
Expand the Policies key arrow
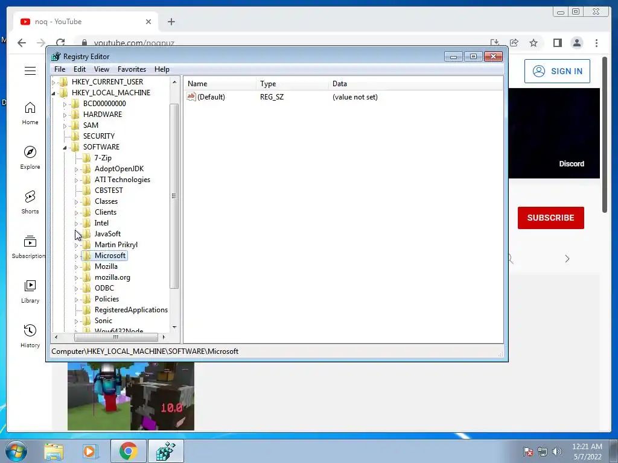click(77, 300)
